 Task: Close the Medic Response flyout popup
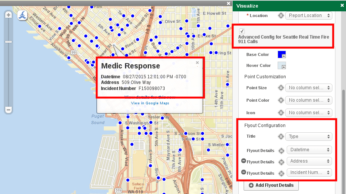(x=197, y=62)
